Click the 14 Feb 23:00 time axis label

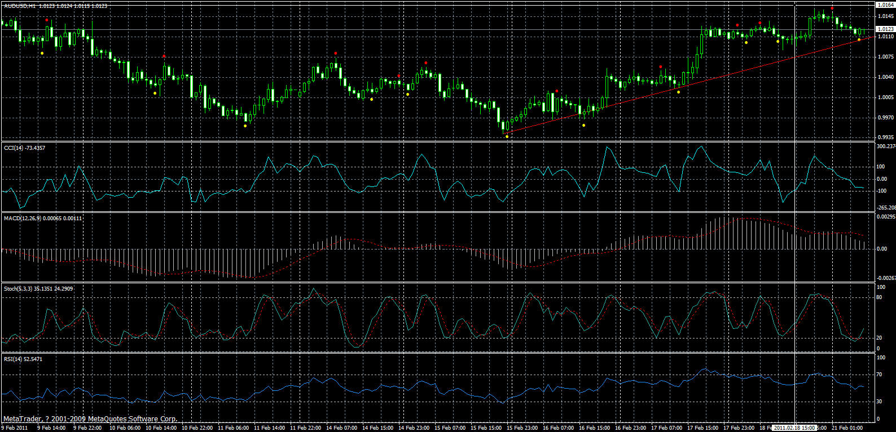[414, 428]
